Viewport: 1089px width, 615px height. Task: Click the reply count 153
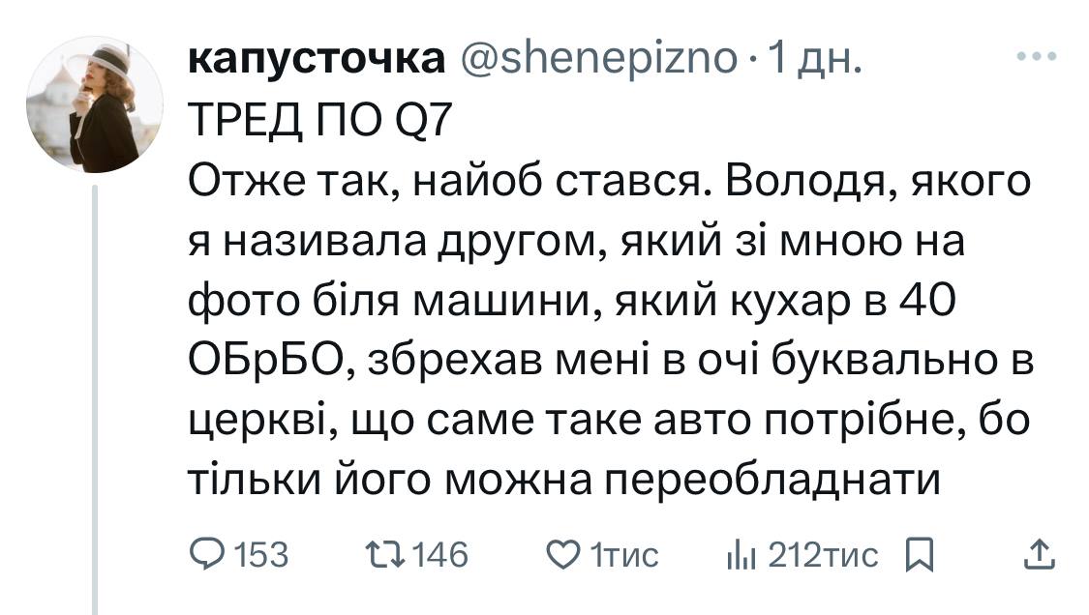(262, 555)
